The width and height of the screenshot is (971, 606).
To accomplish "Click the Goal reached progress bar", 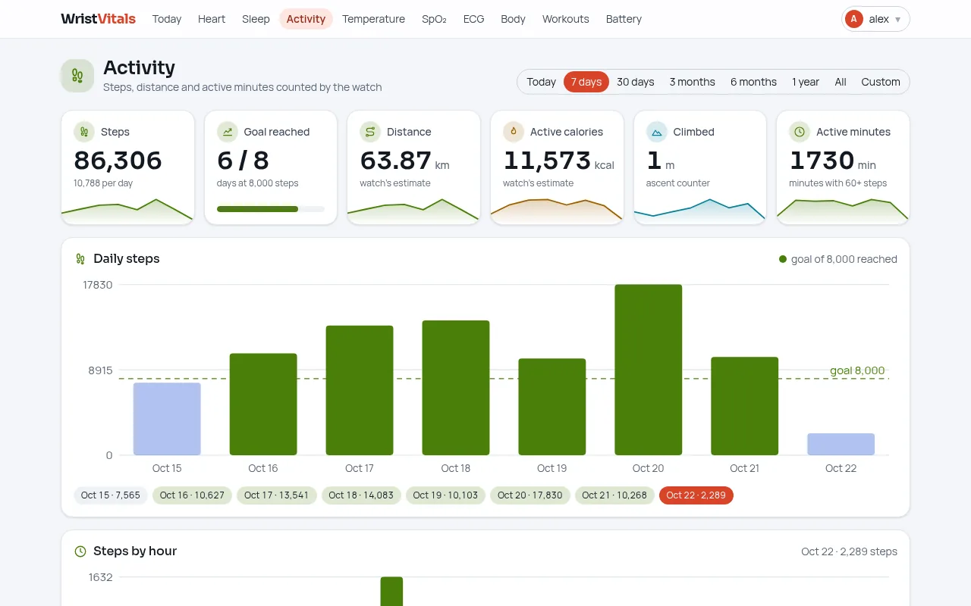I will click(271, 209).
